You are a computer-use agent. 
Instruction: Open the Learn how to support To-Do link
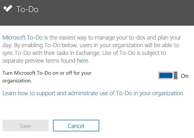[x=93, y=93]
